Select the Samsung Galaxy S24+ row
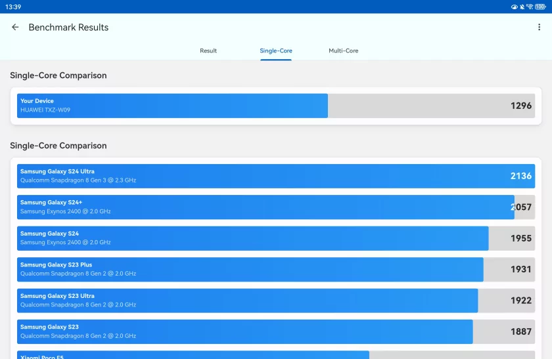The image size is (552, 359). 276,207
